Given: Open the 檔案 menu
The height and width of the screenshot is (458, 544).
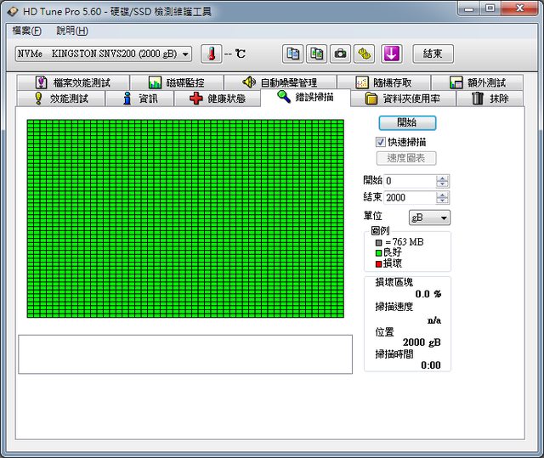Looking at the screenshot, I should coord(26,31).
